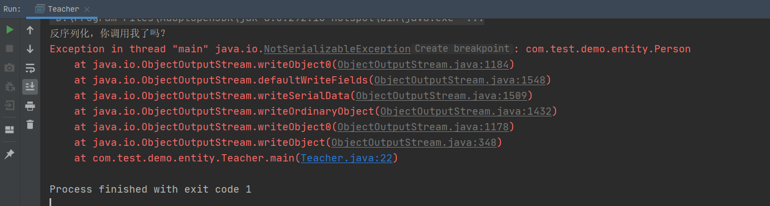Screen dimensions: 770x206
Task: Clear all console output with trash icon
Action: [30, 125]
